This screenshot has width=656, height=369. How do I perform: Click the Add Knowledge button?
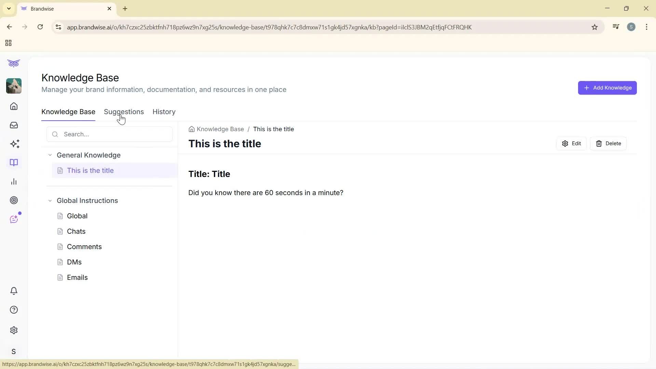click(x=607, y=88)
